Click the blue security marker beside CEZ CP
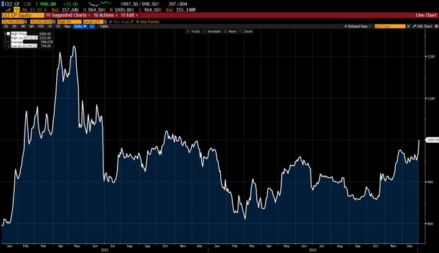This screenshot has height=253, width=439. point(3,4)
